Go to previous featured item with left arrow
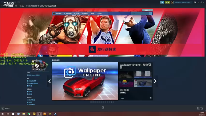Viewport: 206px width, 116px height. point(49,81)
